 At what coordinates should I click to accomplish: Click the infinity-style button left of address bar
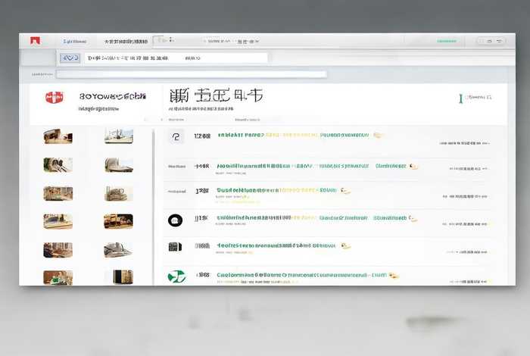coord(70,58)
